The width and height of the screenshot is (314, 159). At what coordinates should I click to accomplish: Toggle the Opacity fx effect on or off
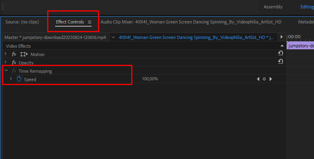click(x=14, y=62)
